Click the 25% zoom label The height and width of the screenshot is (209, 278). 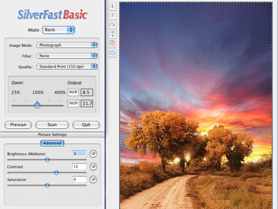tap(16, 93)
